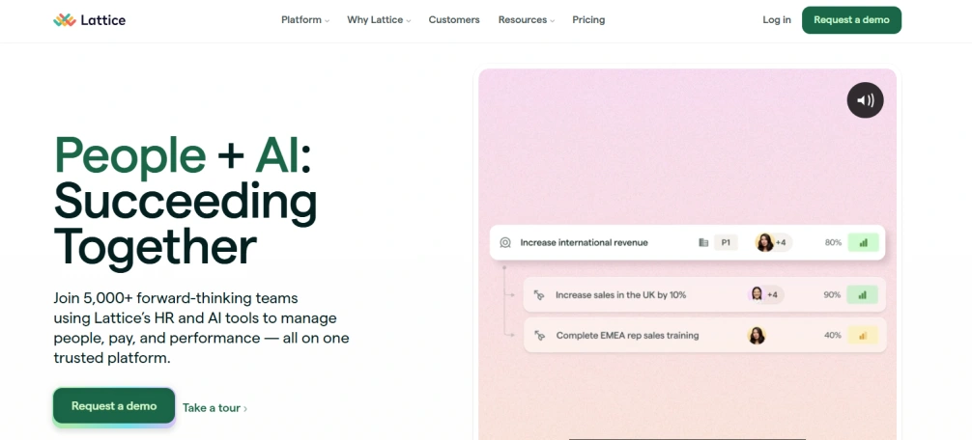Click the Lattice logo in the header
The height and width of the screenshot is (440, 972).
(x=89, y=20)
